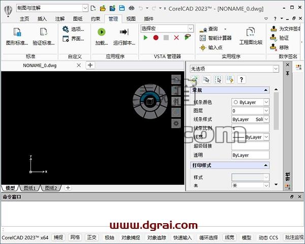Click the grey stop macro button
The width and height of the screenshot is (305, 244).
point(166,38)
